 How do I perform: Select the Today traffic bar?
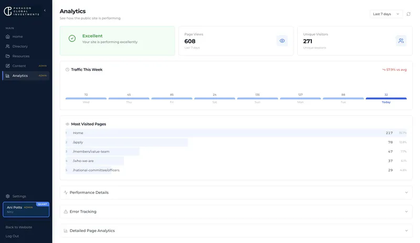point(386,98)
